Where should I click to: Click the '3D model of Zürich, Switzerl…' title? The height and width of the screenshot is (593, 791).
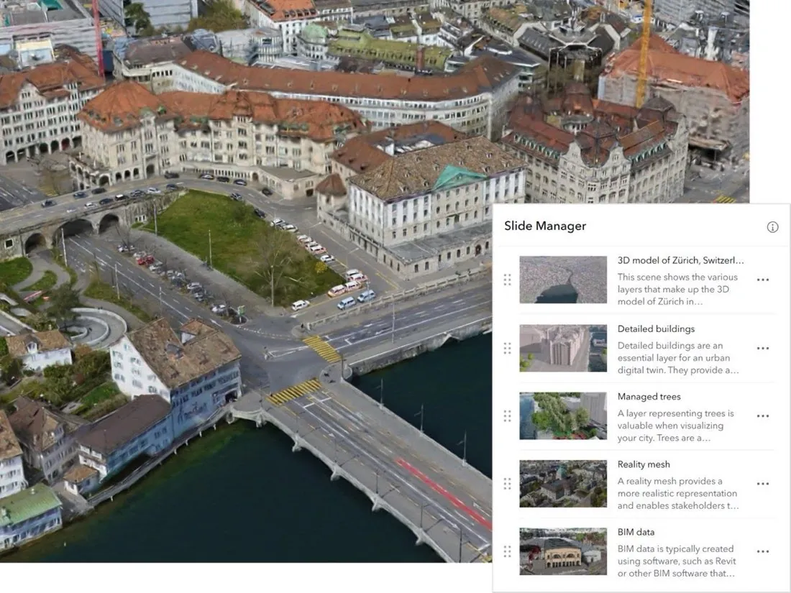click(680, 260)
